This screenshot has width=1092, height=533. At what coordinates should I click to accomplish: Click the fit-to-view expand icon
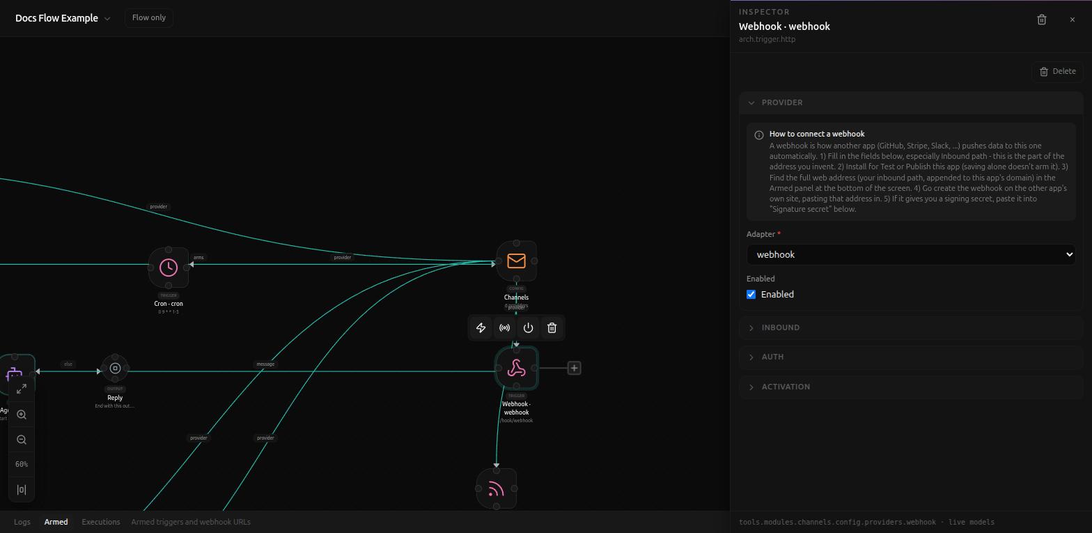point(22,389)
